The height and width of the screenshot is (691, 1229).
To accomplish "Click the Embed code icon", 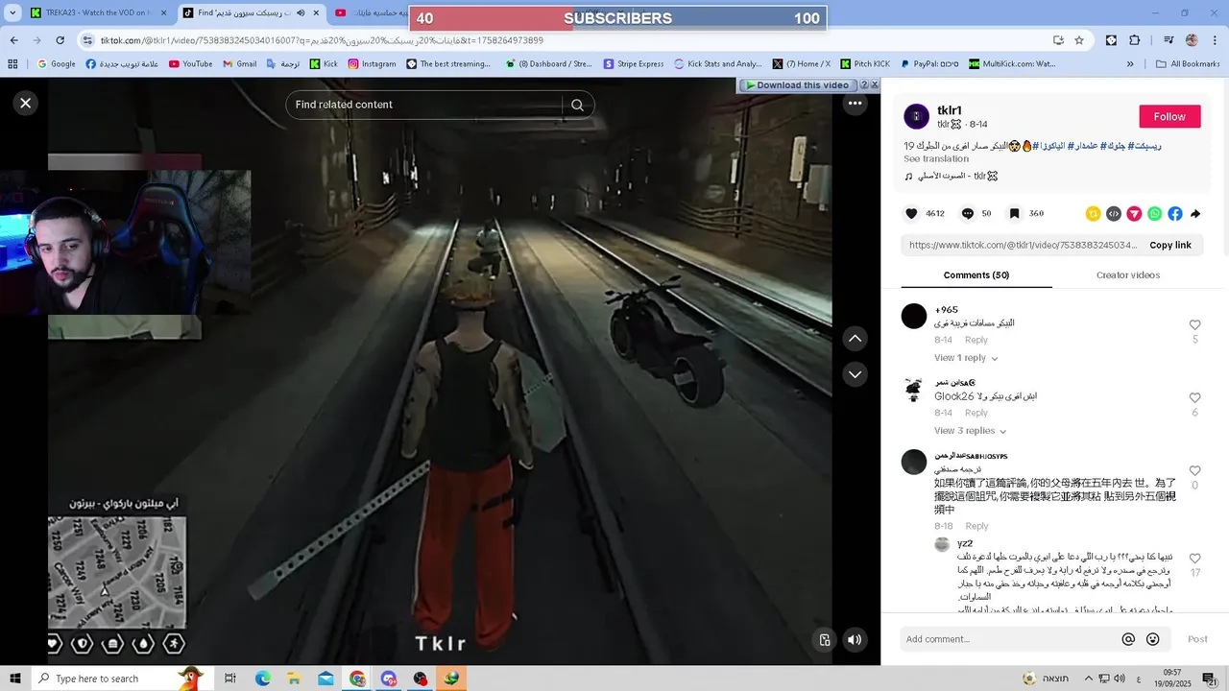I will (1114, 214).
